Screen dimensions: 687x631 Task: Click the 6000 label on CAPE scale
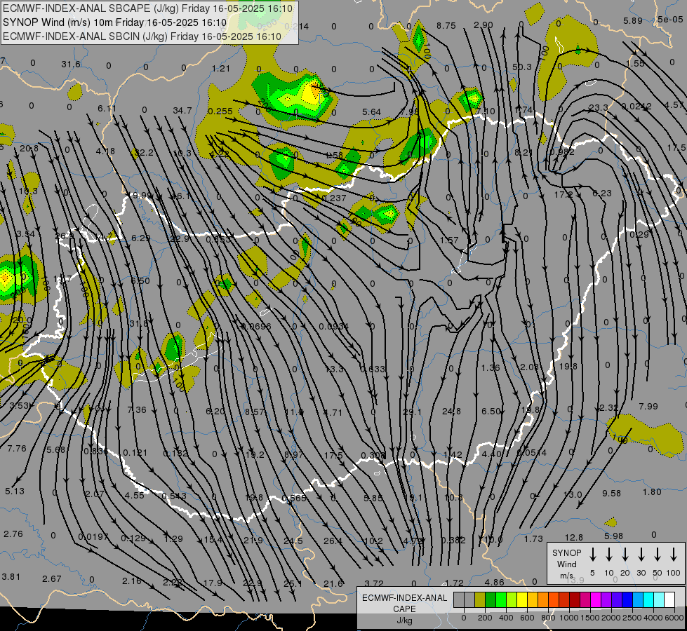(675, 618)
